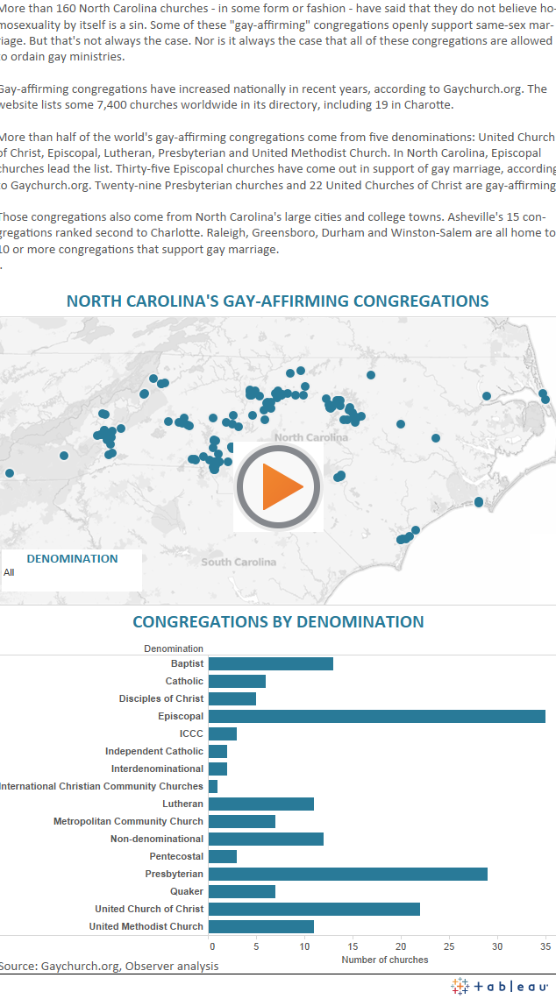Click the Denomination column header

pyautogui.click(x=174, y=648)
